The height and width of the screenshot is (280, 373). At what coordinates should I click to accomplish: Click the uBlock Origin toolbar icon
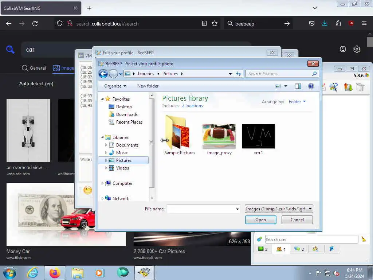[x=351, y=23]
